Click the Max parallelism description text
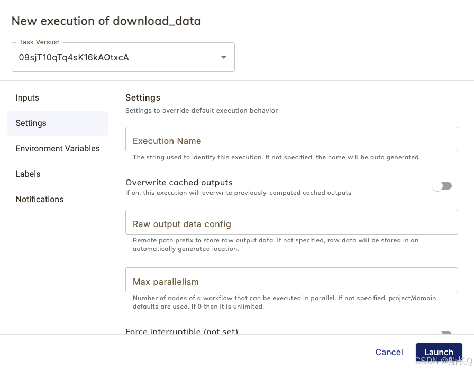This screenshot has width=474, height=369. (284, 302)
